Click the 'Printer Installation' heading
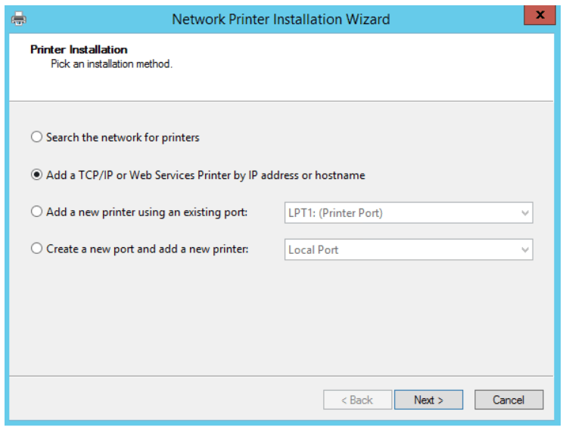The width and height of the screenshot is (566, 430). (x=79, y=50)
